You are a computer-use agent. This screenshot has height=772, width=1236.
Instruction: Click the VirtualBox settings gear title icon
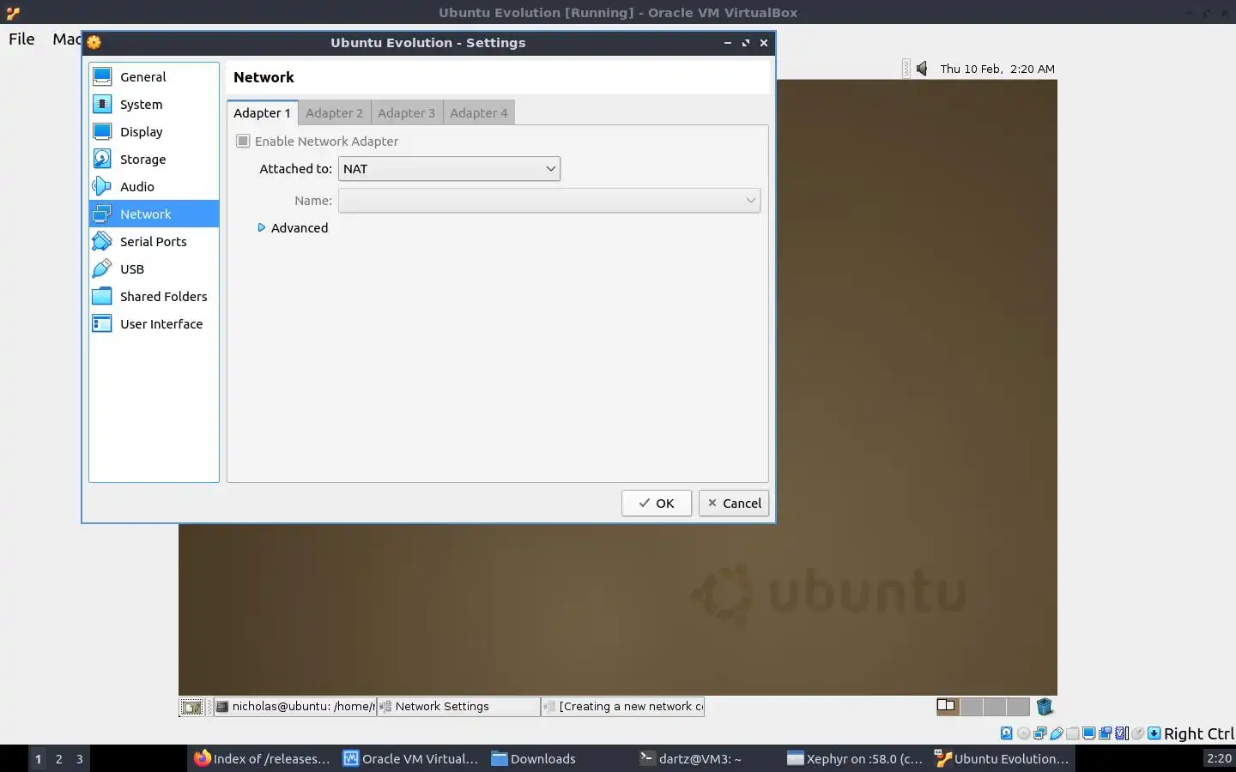[94, 43]
